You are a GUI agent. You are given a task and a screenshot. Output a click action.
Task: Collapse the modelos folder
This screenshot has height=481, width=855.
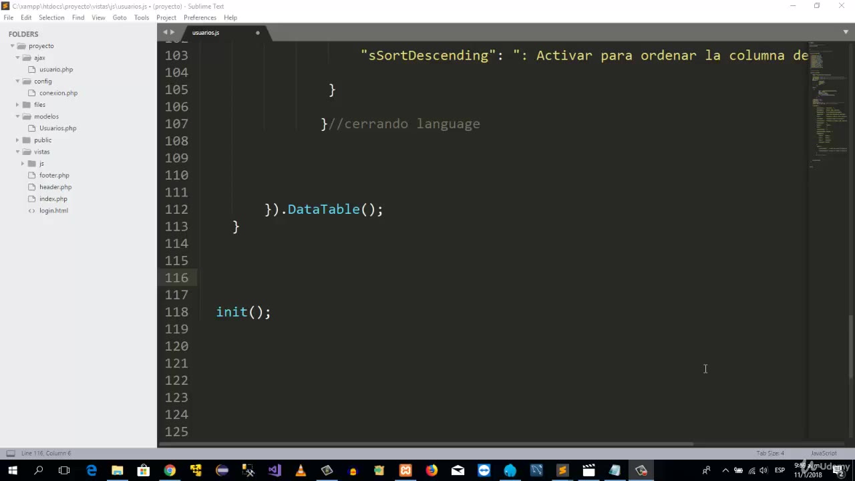pos(18,116)
